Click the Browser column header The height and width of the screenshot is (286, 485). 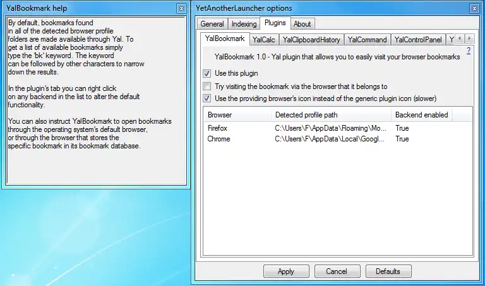click(x=237, y=115)
